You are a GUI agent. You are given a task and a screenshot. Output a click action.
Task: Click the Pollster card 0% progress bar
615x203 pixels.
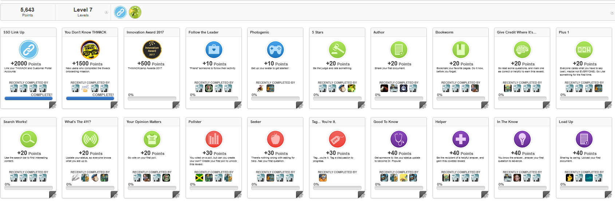click(x=214, y=188)
